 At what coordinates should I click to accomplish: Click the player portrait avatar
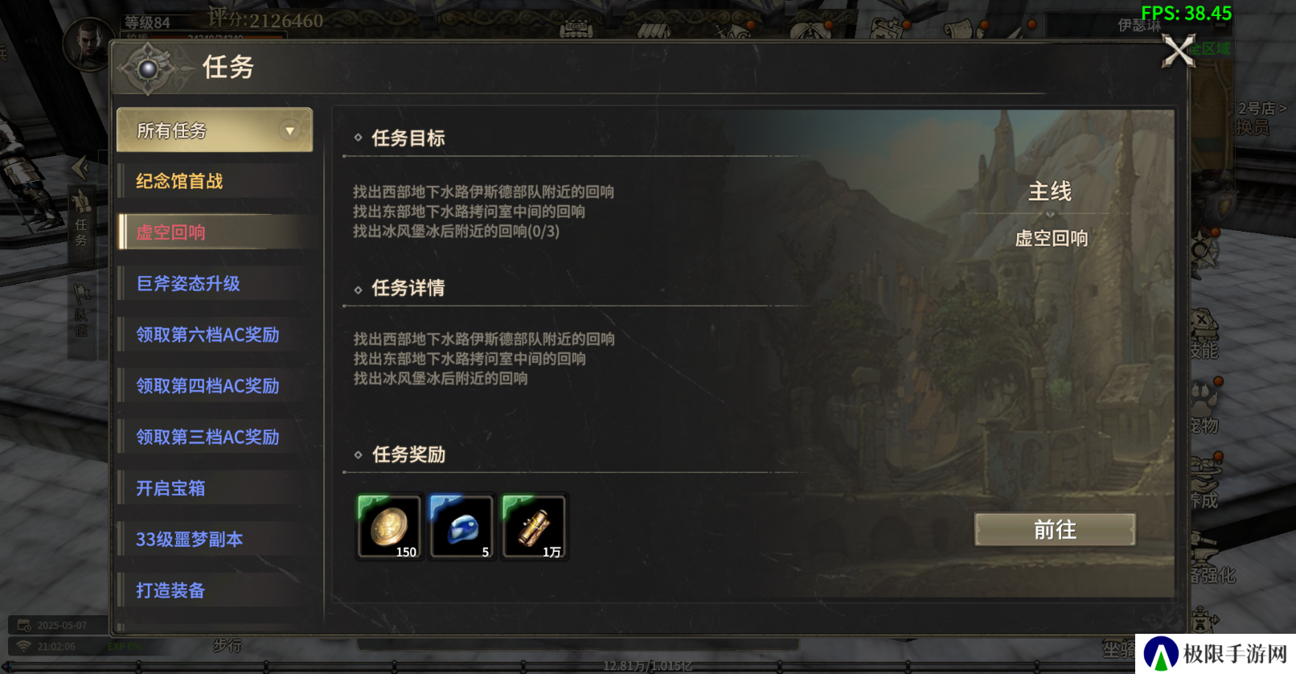click(88, 44)
